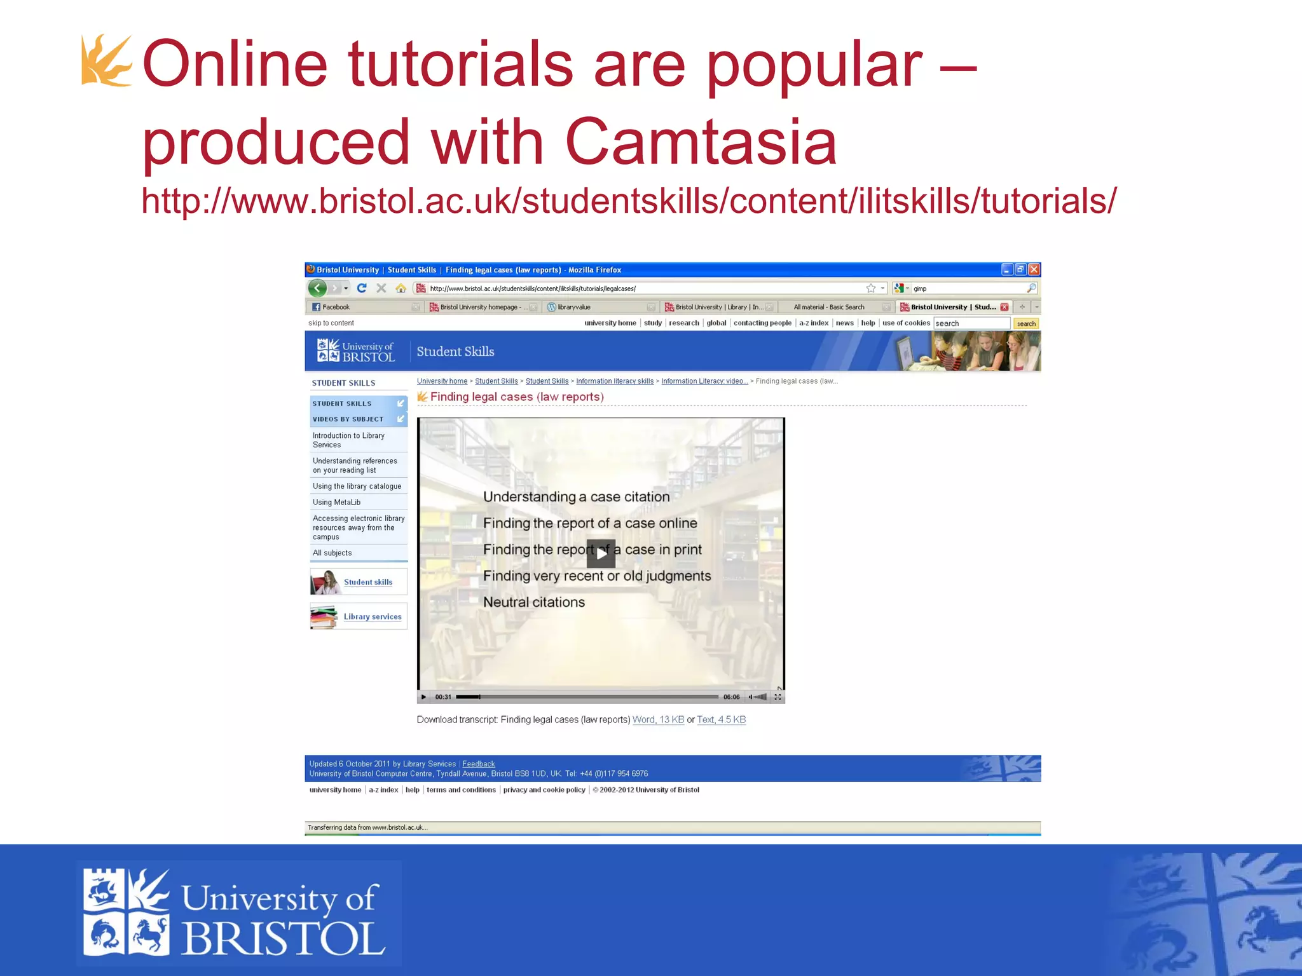Adjust the video volume control
This screenshot has height=976, width=1302.
(x=757, y=697)
